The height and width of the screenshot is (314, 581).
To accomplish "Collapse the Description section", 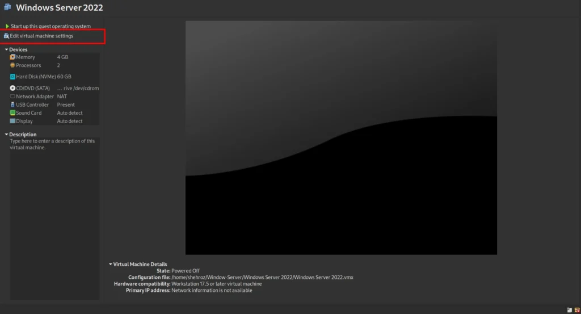I will click(6, 134).
